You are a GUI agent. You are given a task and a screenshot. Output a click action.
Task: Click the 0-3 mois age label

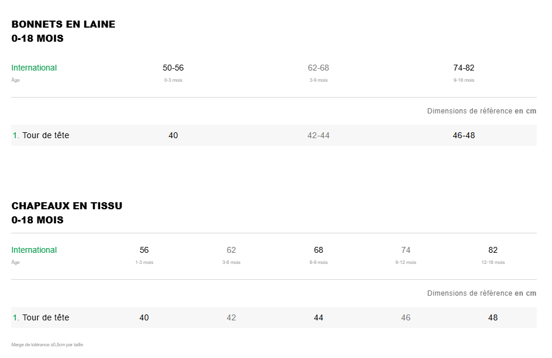(173, 80)
